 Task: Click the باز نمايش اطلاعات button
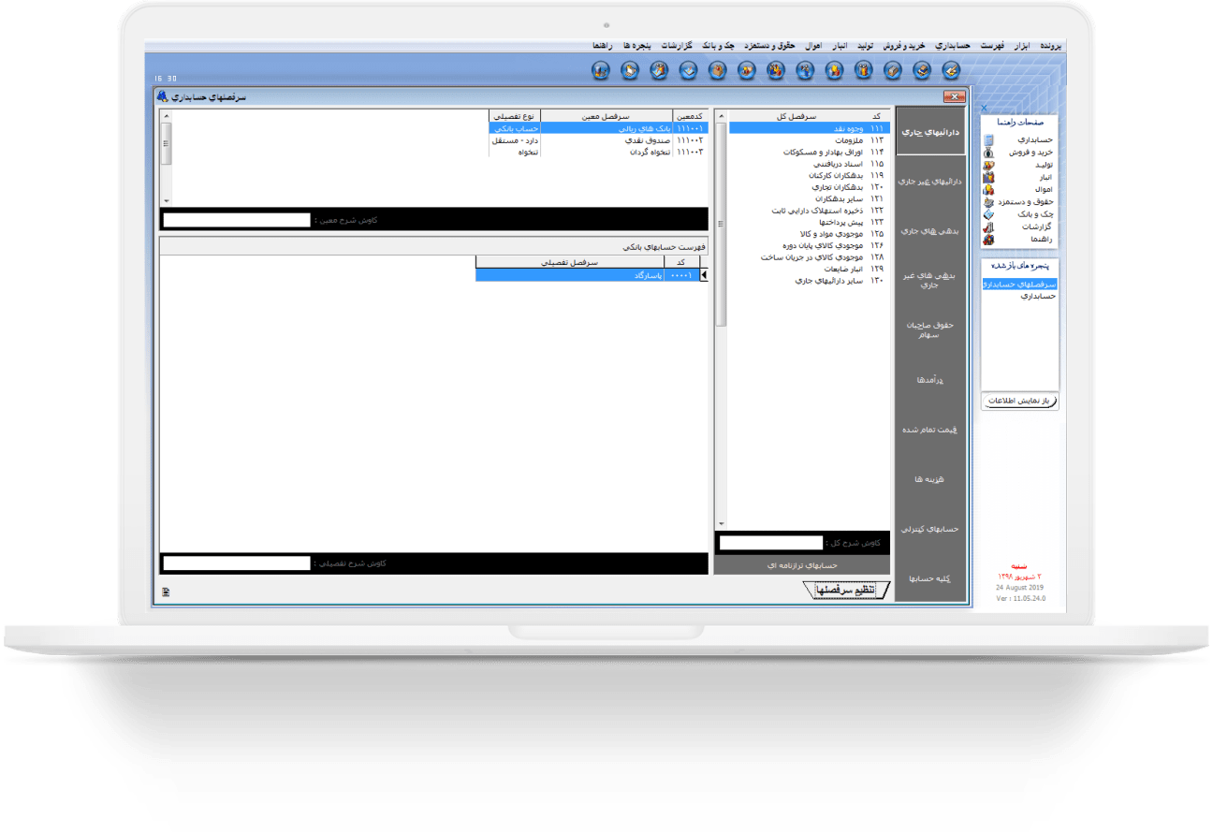1020,401
